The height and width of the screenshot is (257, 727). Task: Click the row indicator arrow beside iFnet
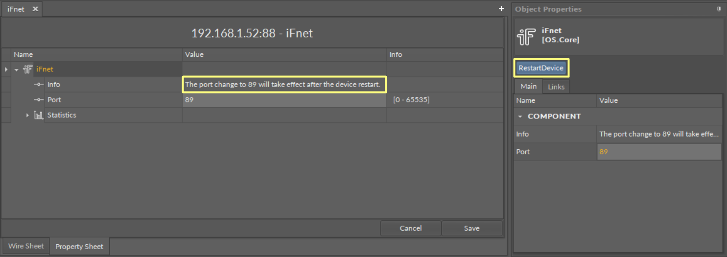pyautogui.click(x=6, y=70)
